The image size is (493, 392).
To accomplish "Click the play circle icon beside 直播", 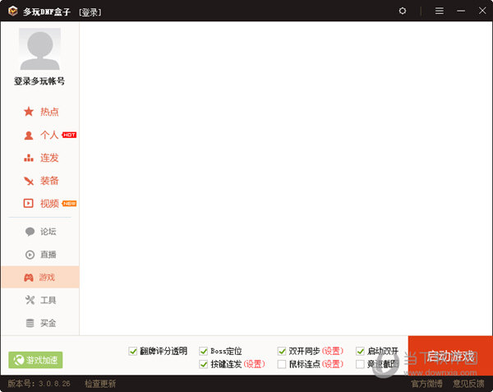I will point(30,255).
